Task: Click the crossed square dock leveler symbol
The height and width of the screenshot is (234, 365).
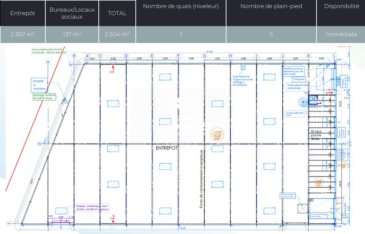Action: pyautogui.click(x=303, y=209)
